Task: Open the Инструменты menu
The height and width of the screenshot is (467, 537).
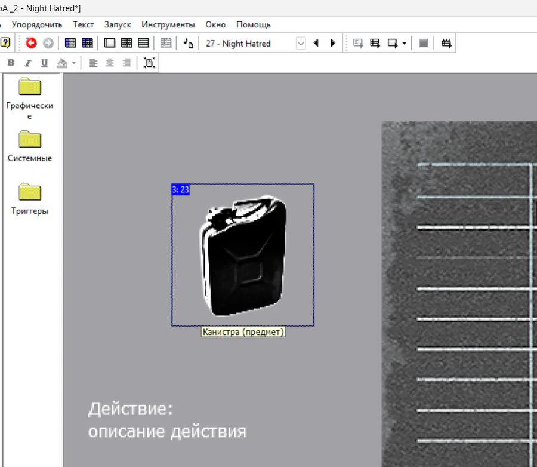Action: coord(168,24)
